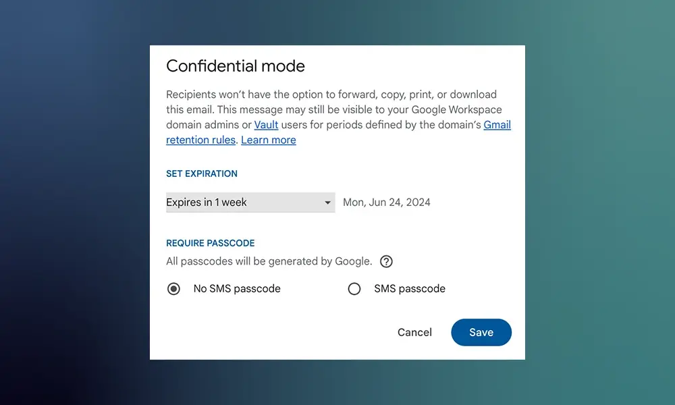Follow the 'Gmail retention rules' link
This screenshot has width=675, height=405.
[x=201, y=140]
